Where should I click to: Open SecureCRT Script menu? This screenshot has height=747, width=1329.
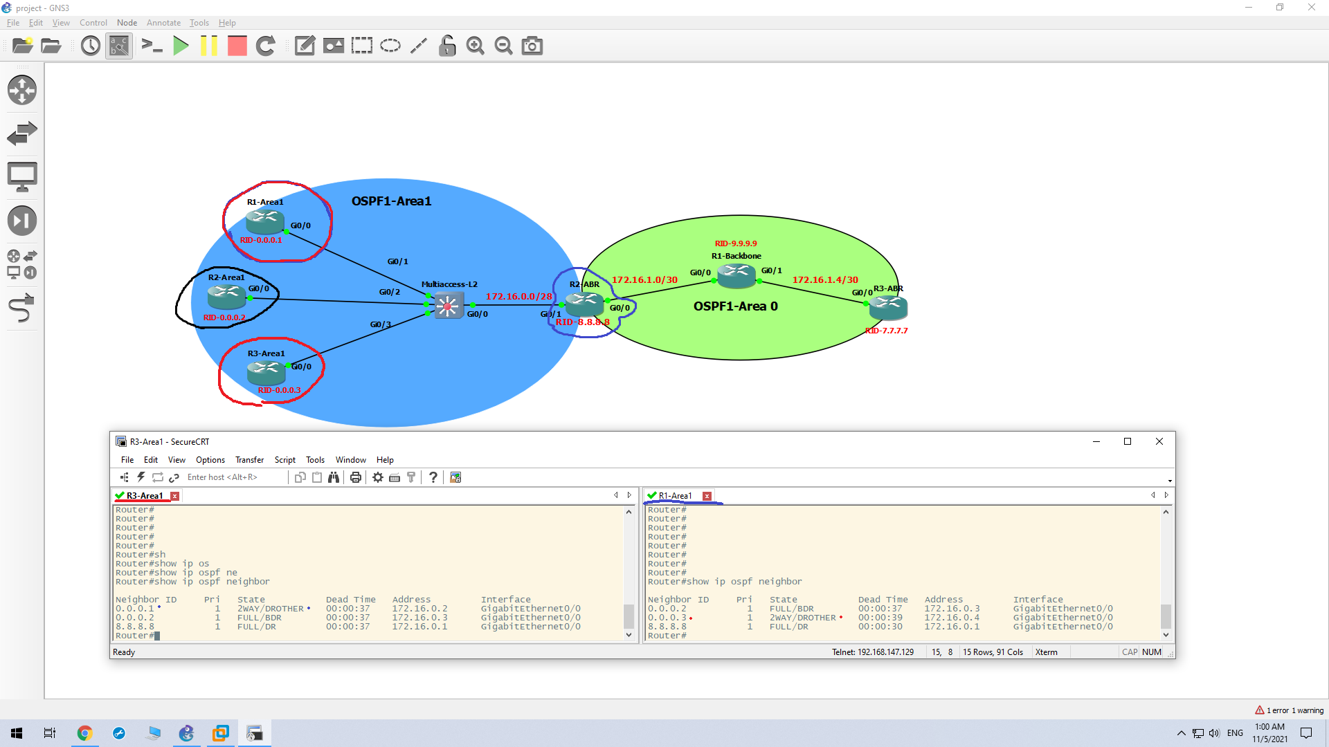pos(284,460)
